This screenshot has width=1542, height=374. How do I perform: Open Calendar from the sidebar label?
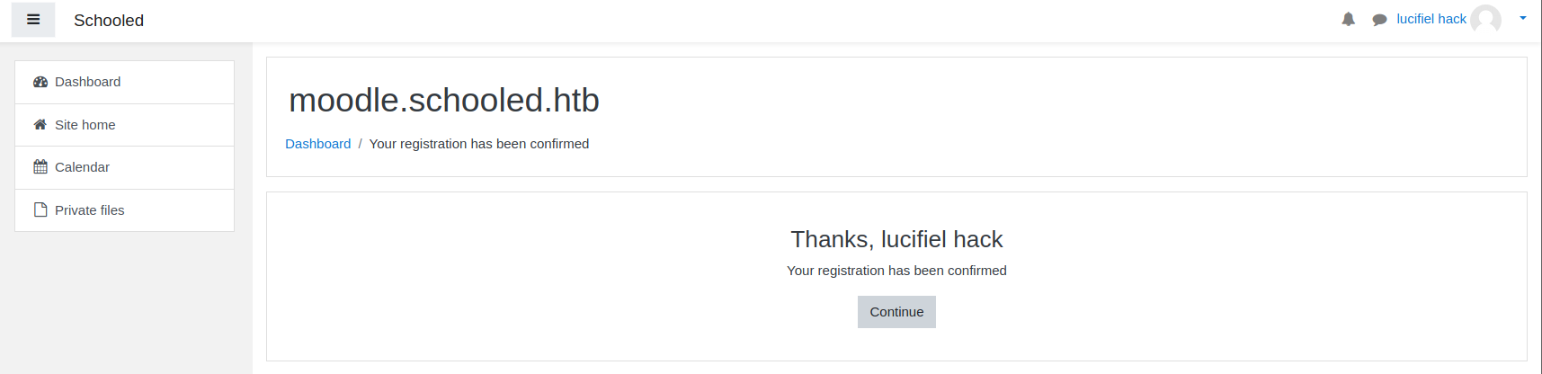click(82, 167)
